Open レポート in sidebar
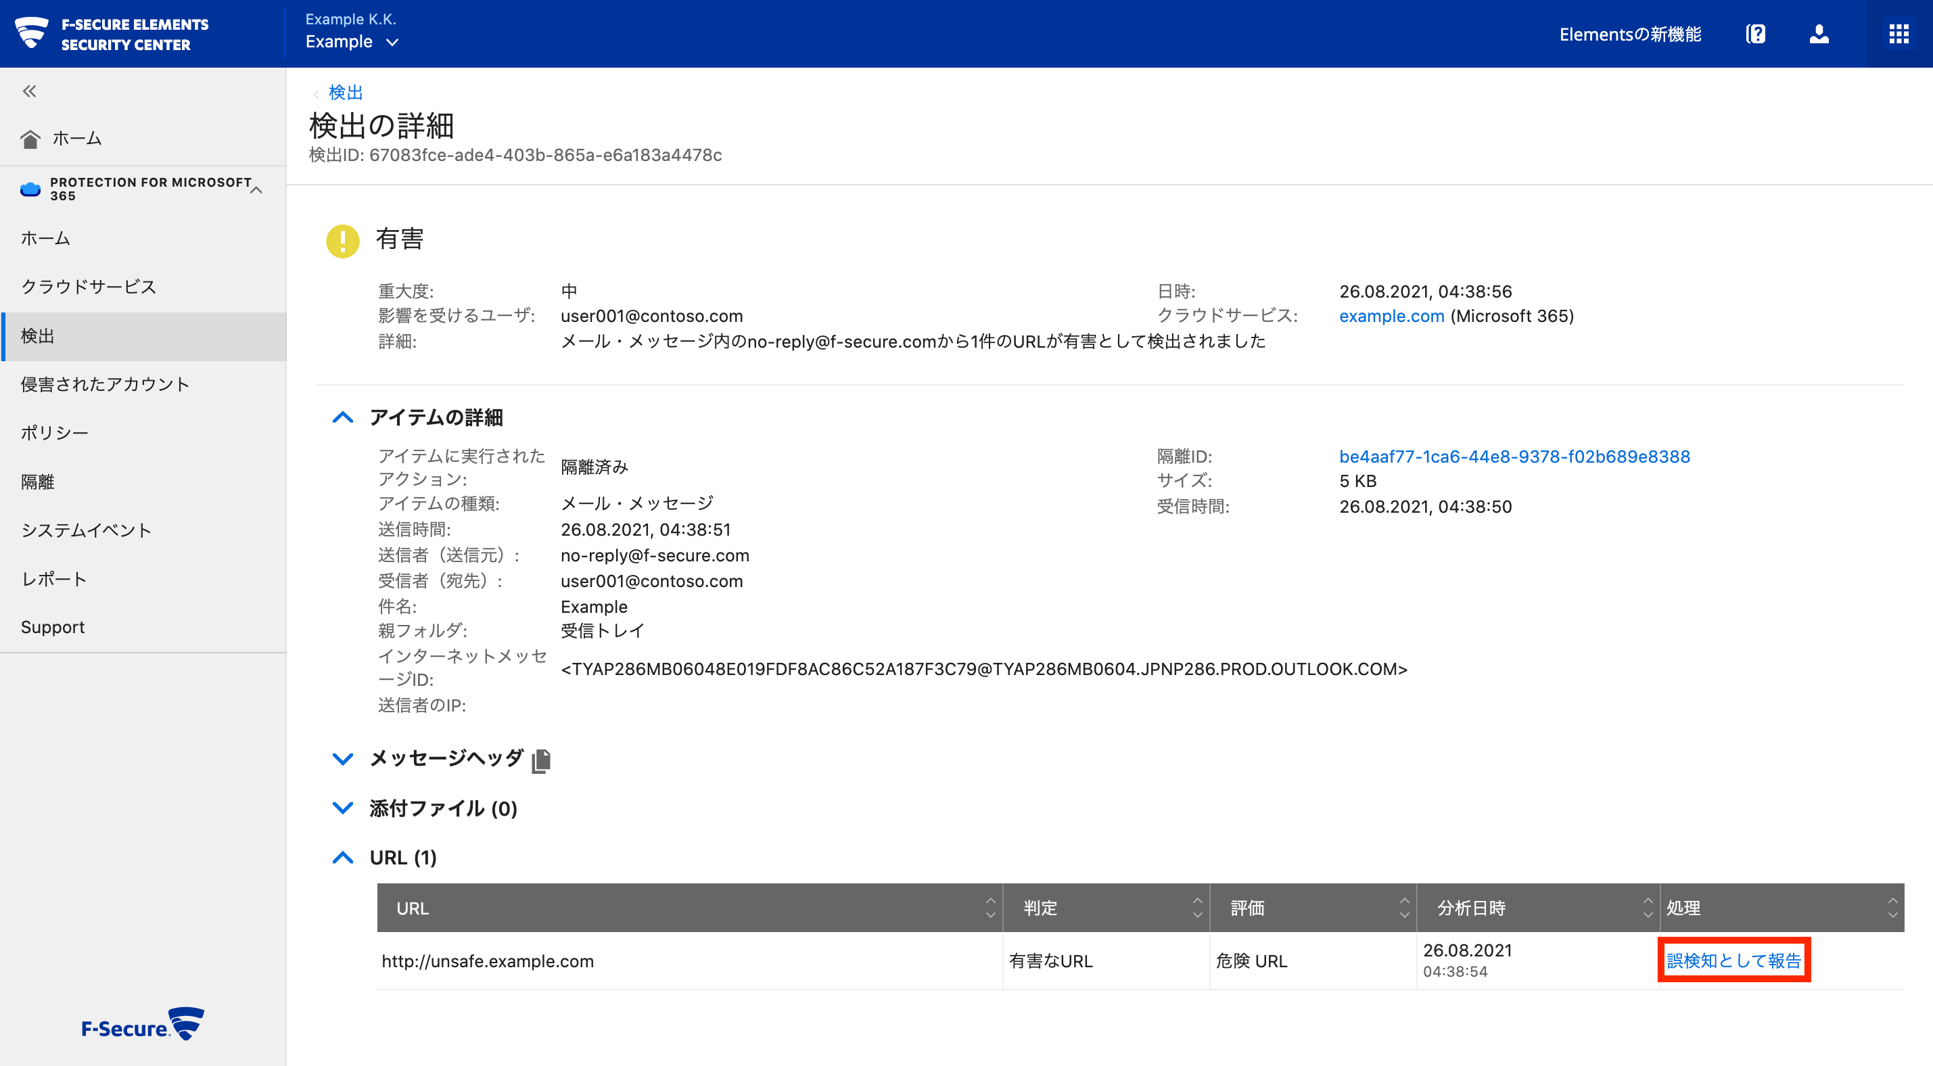The height and width of the screenshot is (1066, 1933). coord(53,579)
